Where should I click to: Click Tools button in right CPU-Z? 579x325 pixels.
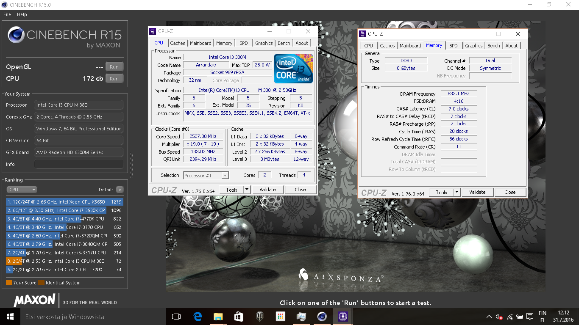coord(441,192)
